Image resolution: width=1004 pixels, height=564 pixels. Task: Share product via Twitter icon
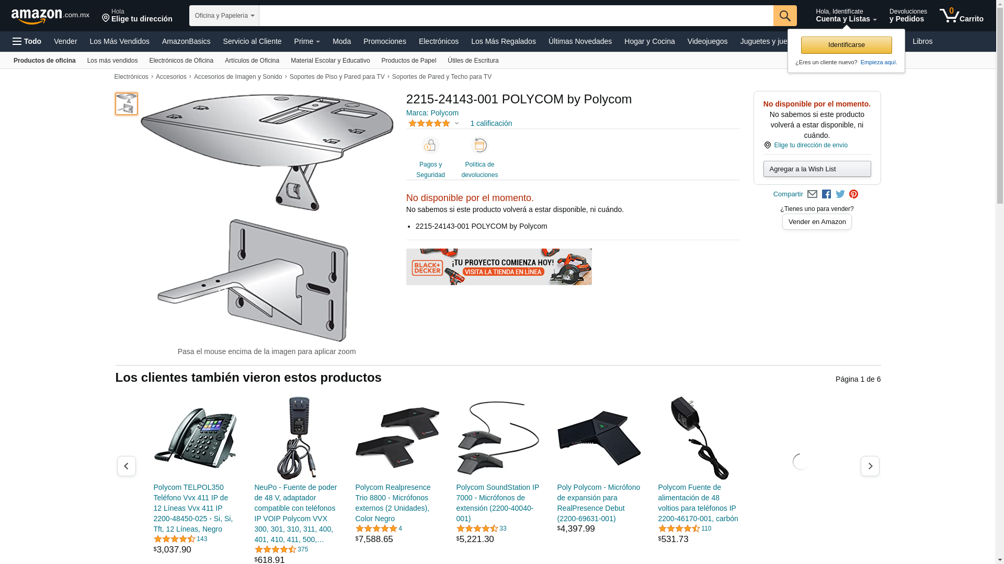pyautogui.click(x=840, y=194)
